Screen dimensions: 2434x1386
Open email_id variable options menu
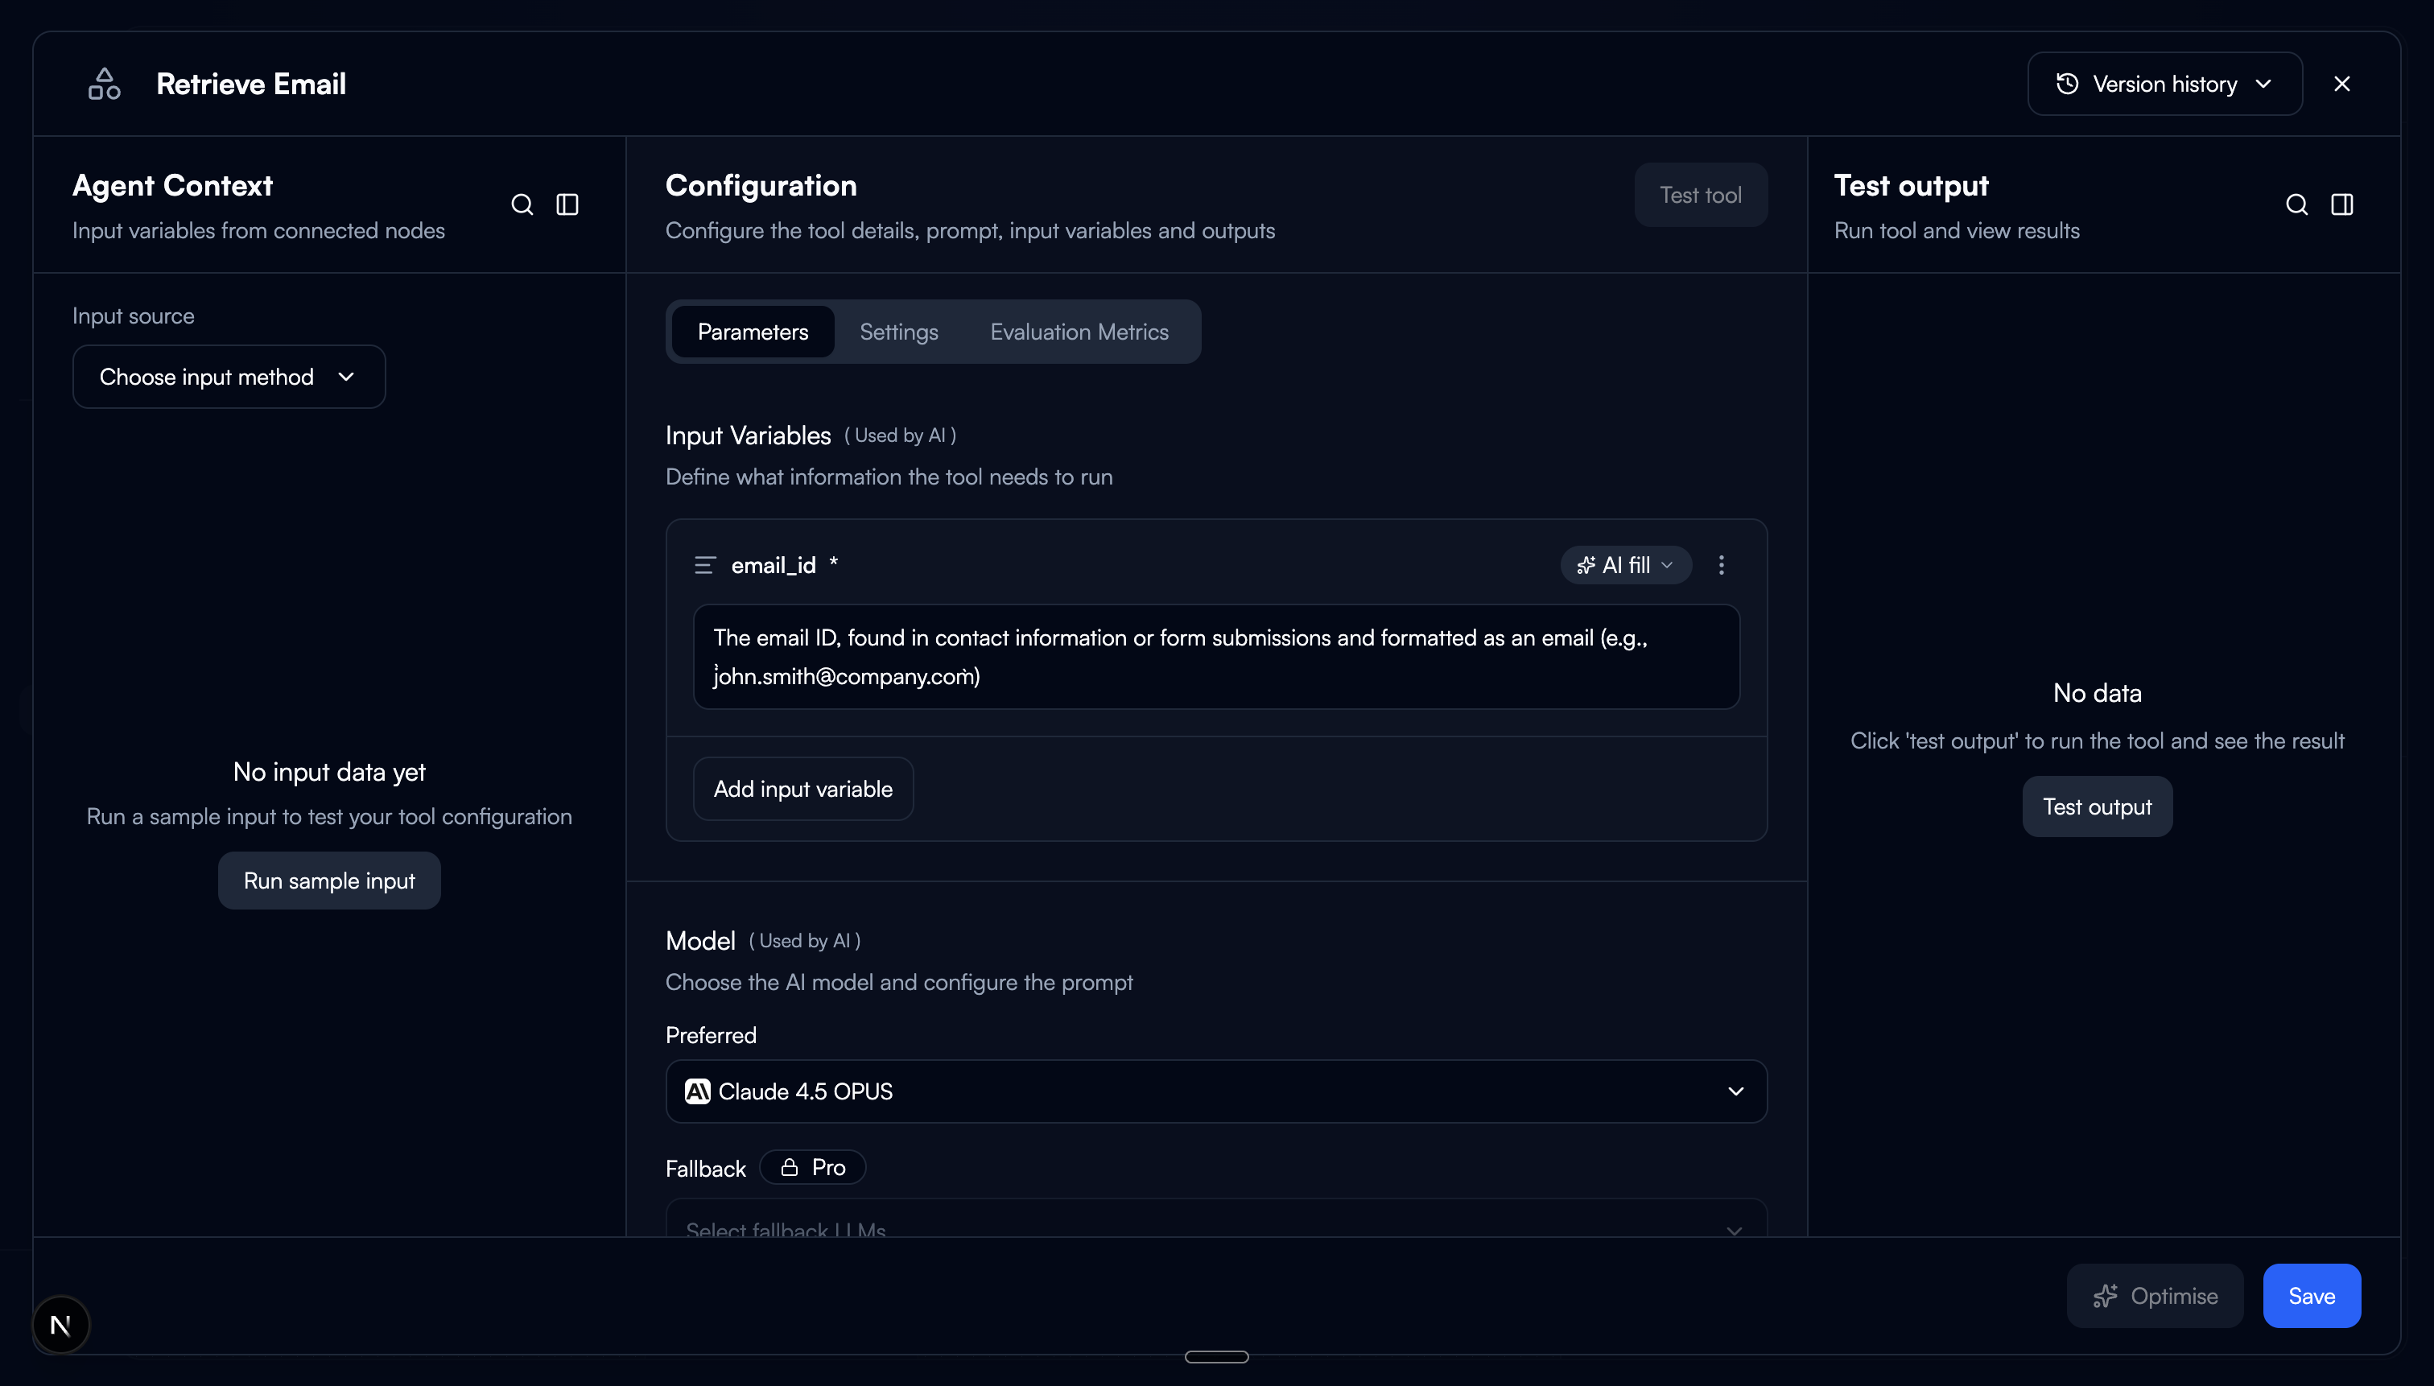(x=1721, y=564)
